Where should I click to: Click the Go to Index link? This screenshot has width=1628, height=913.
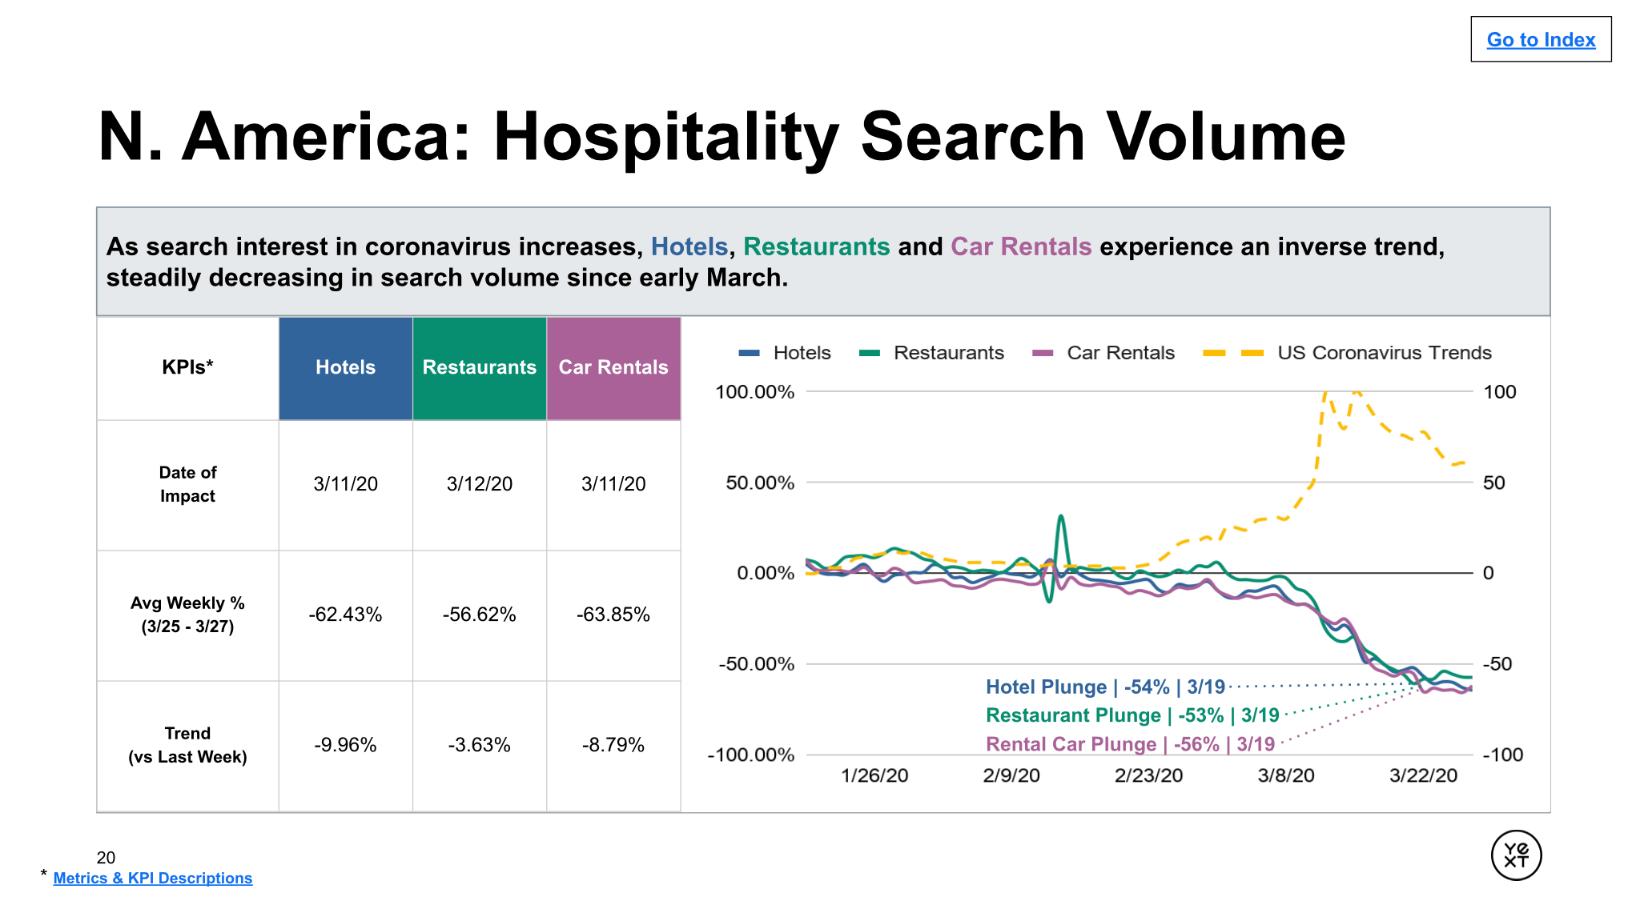[x=1540, y=40]
